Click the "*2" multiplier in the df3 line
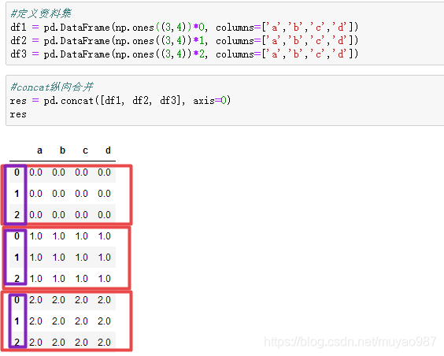 199,54
